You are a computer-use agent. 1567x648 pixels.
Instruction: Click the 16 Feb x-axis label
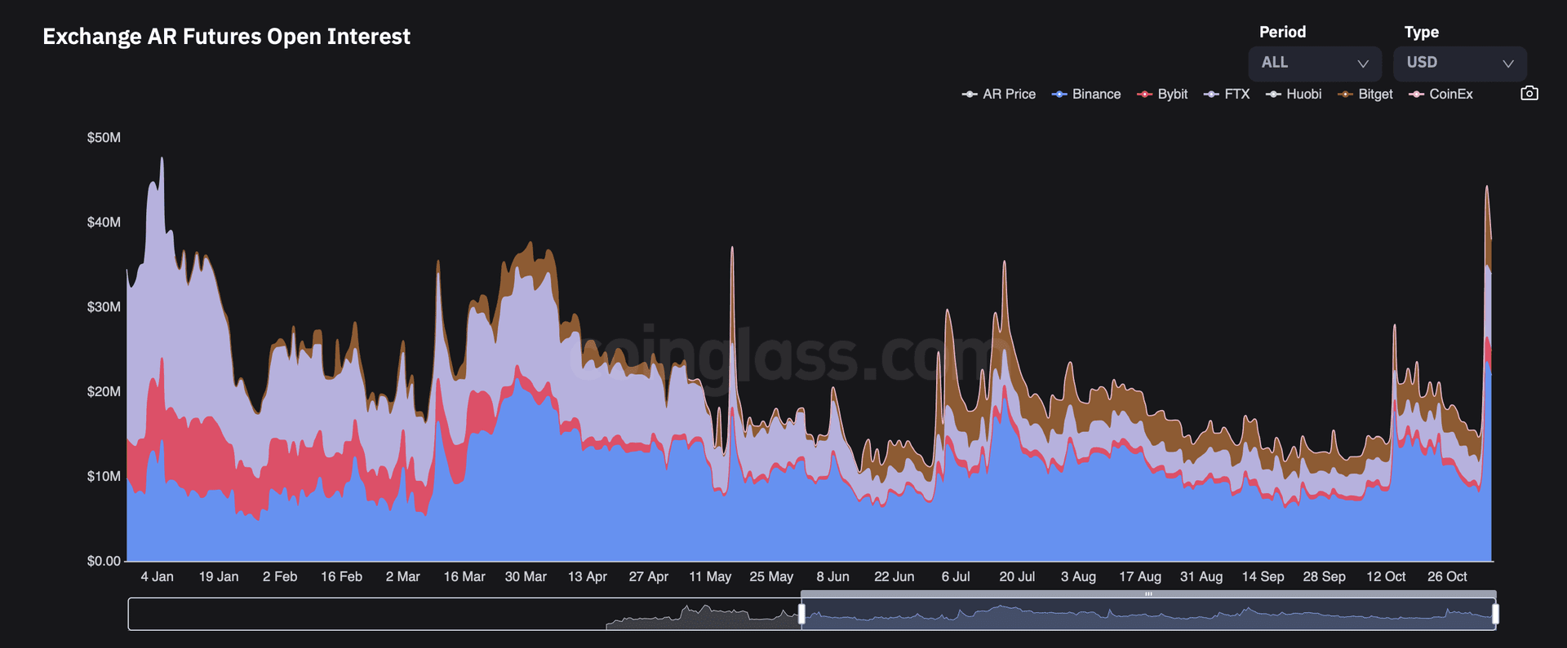pos(341,576)
